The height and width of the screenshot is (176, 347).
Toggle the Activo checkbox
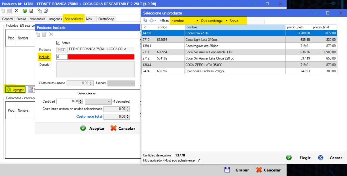[58, 42]
